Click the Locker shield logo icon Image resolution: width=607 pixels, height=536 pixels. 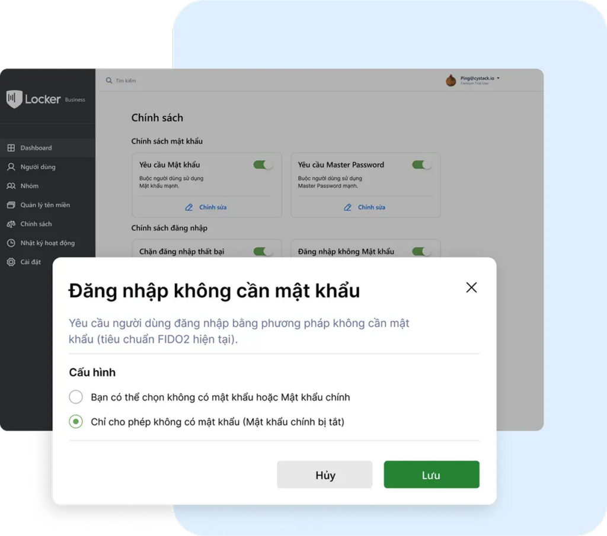tap(14, 99)
